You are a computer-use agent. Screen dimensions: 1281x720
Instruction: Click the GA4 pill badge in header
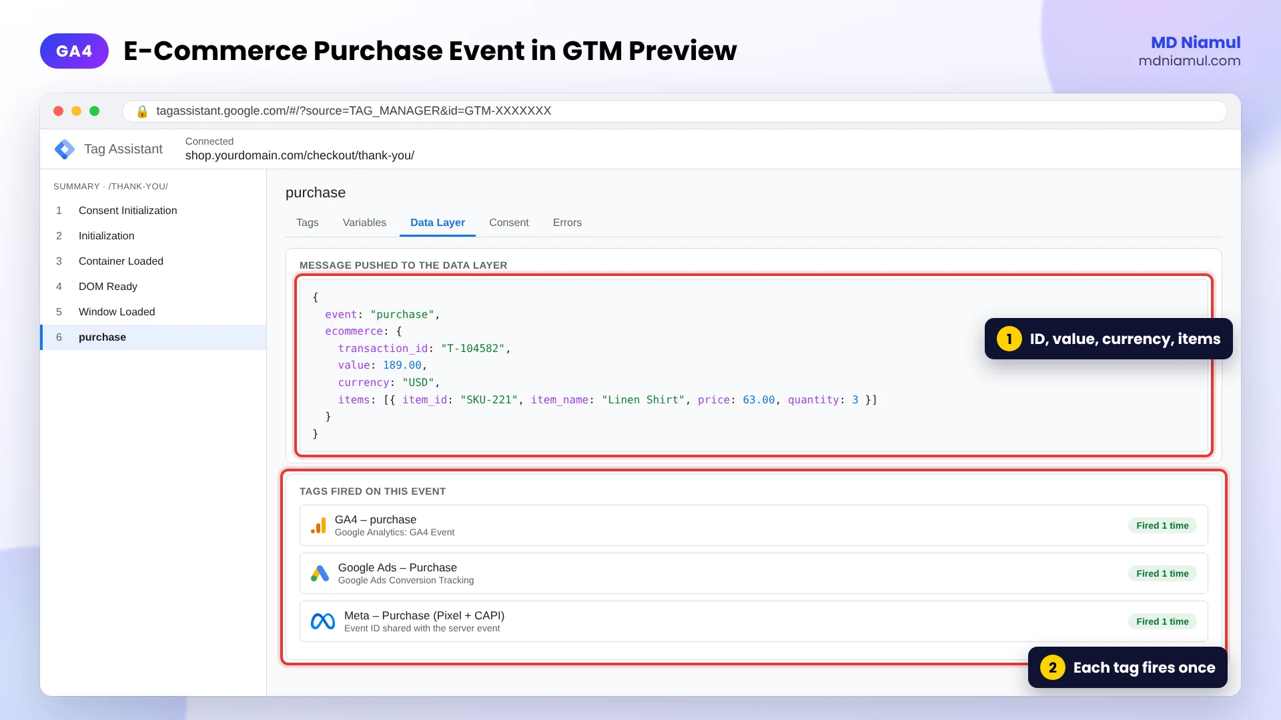coord(74,51)
